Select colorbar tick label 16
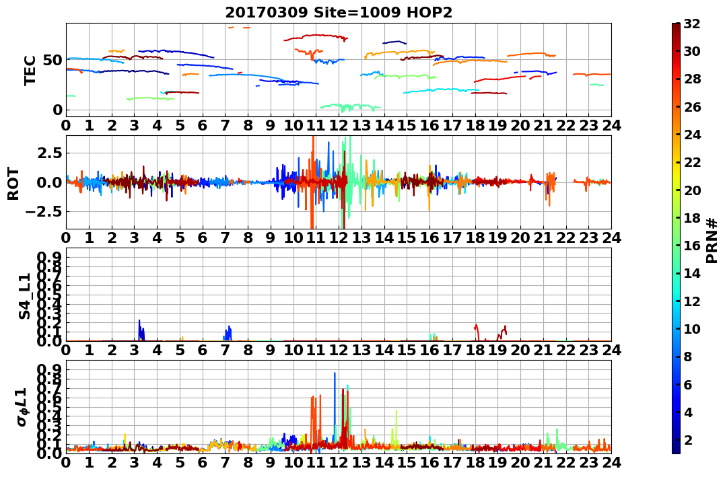 point(692,246)
